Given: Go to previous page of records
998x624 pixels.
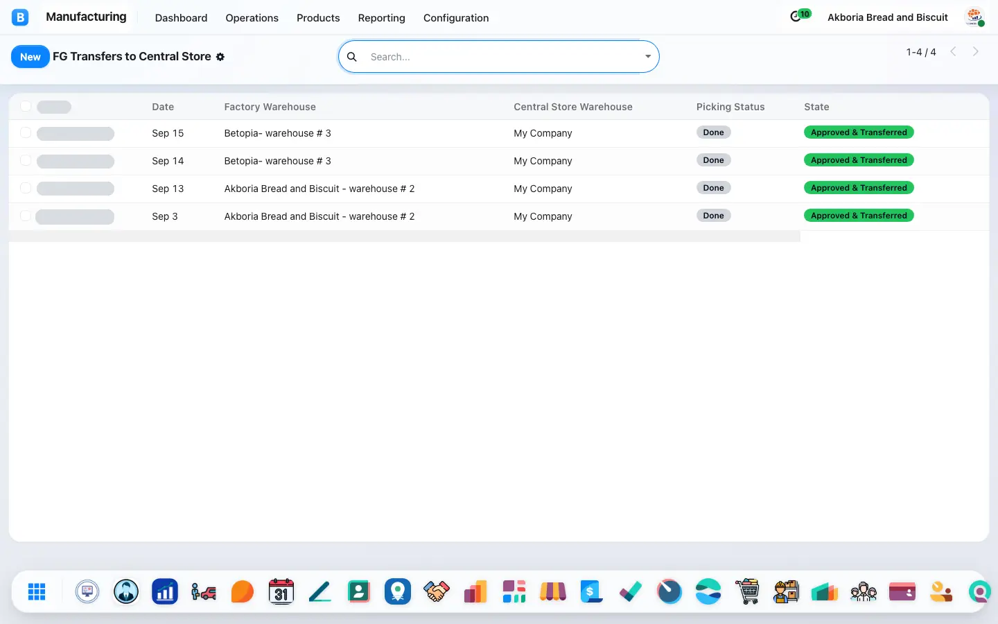Looking at the screenshot, I should point(954,51).
